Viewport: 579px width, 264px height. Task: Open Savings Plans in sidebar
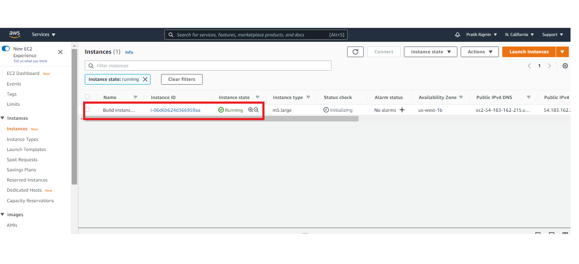coord(21,170)
